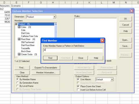Click spreadsheet cell with value 9826
Viewport: 139px width, 104px height.
pyautogui.click(x=5, y=22)
